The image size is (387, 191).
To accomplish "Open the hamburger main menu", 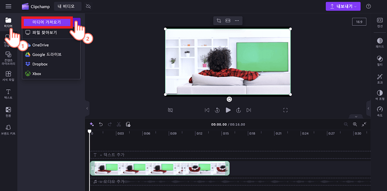I will (x=8, y=6).
